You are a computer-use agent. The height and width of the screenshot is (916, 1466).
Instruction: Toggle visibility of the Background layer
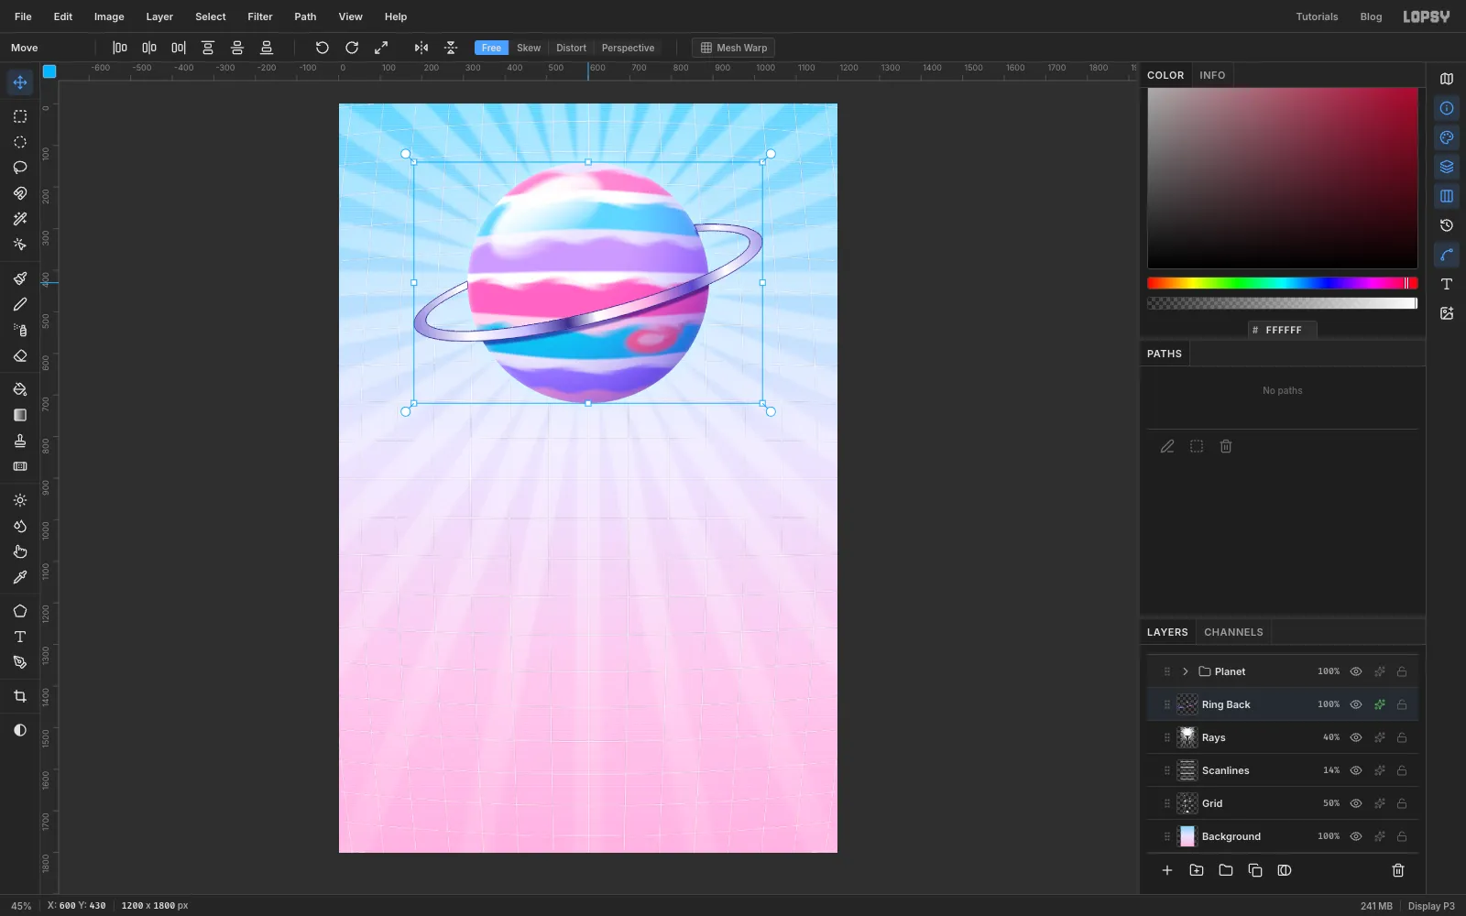click(1356, 836)
